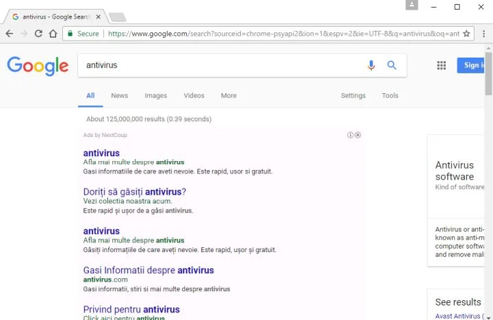The width and height of the screenshot is (493, 320).
Task: Open the Google apps grid
Action: coord(441,65)
